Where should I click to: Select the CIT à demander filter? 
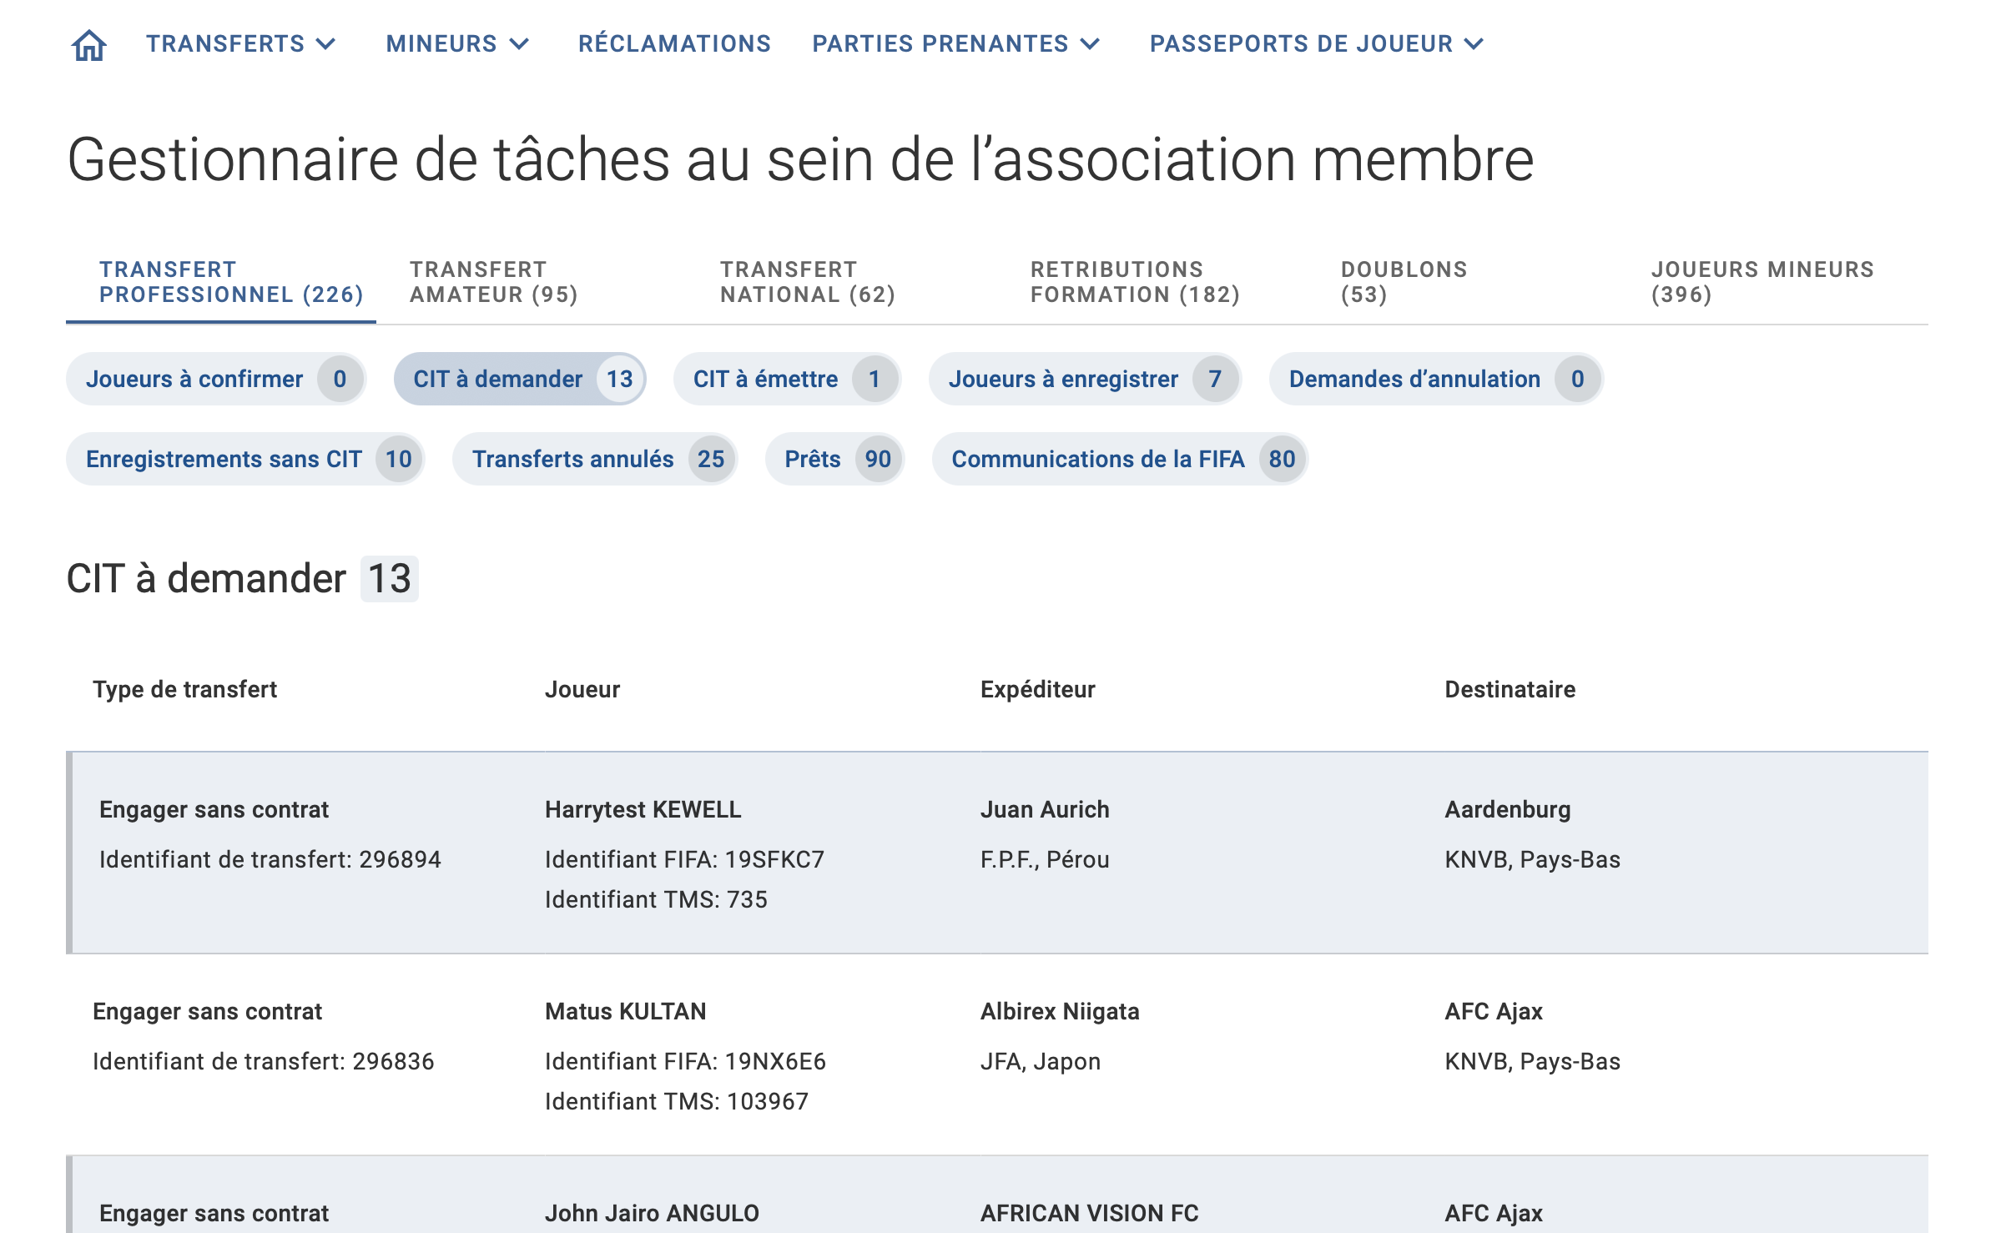(x=520, y=379)
